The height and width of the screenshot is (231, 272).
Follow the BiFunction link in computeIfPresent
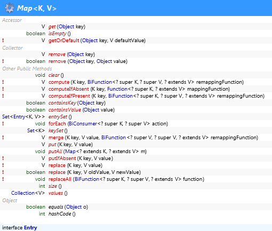(x=121, y=96)
